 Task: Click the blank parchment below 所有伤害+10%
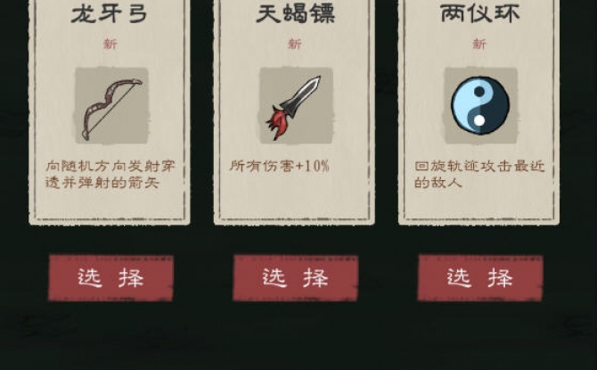click(x=295, y=196)
